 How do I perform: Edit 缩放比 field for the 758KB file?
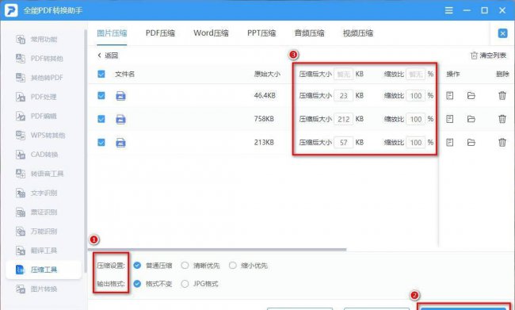click(416, 119)
